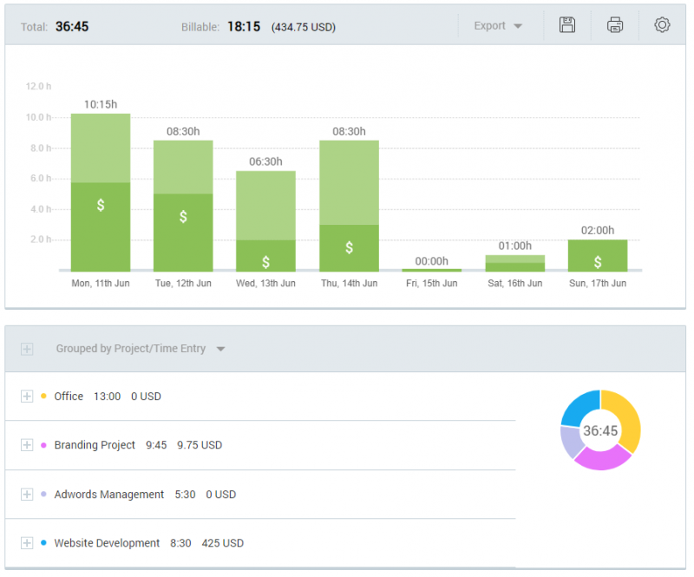The width and height of the screenshot is (694, 577).
Task: Click the yellow dot beside Office
Action: (44, 397)
